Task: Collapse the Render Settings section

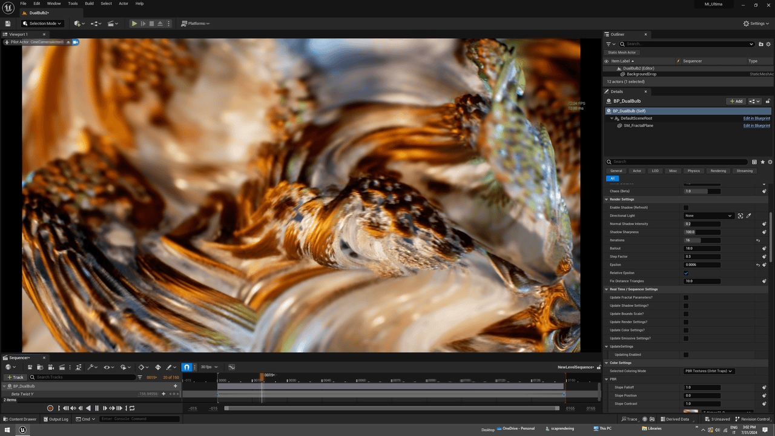Action: (606, 199)
